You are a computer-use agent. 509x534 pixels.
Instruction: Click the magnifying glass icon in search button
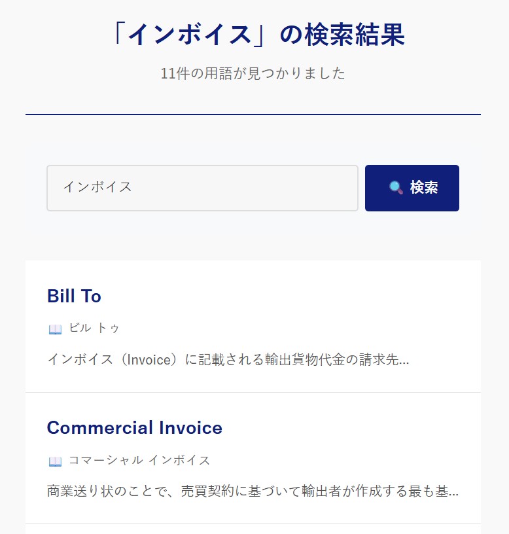tap(396, 188)
